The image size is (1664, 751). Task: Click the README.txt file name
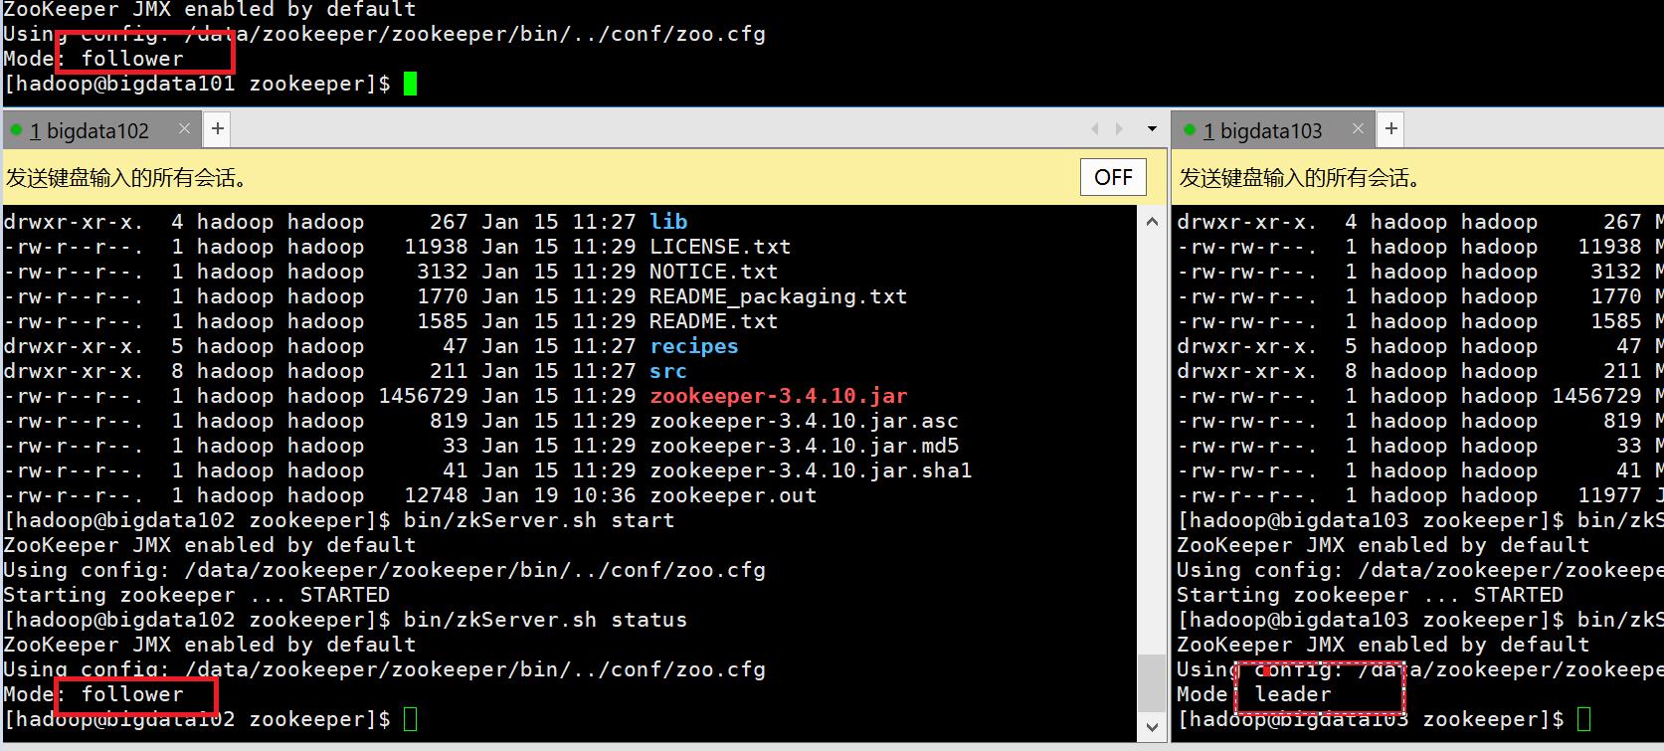coord(713,321)
